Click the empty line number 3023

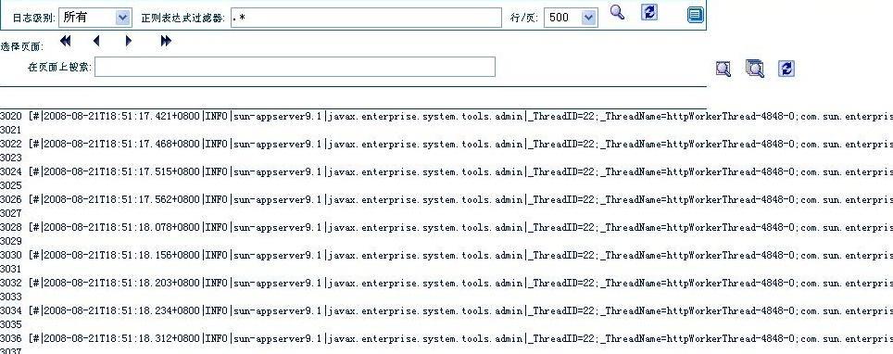click(11, 158)
